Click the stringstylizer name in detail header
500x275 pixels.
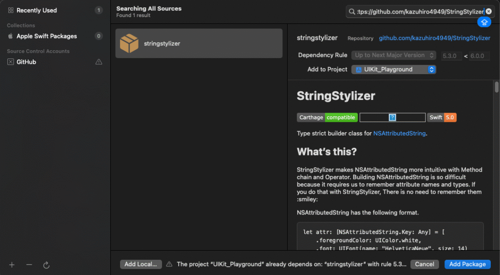(317, 38)
